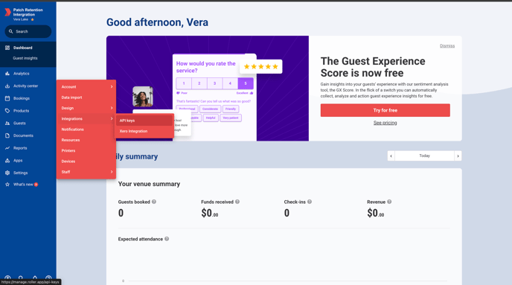Viewport: 512px width, 285px height.
Task: Expand the Design submenu arrow
Action: coord(112,108)
